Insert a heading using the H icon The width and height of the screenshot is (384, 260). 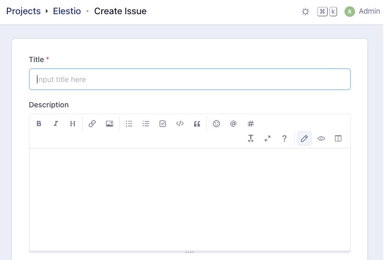tap(73, 124)
